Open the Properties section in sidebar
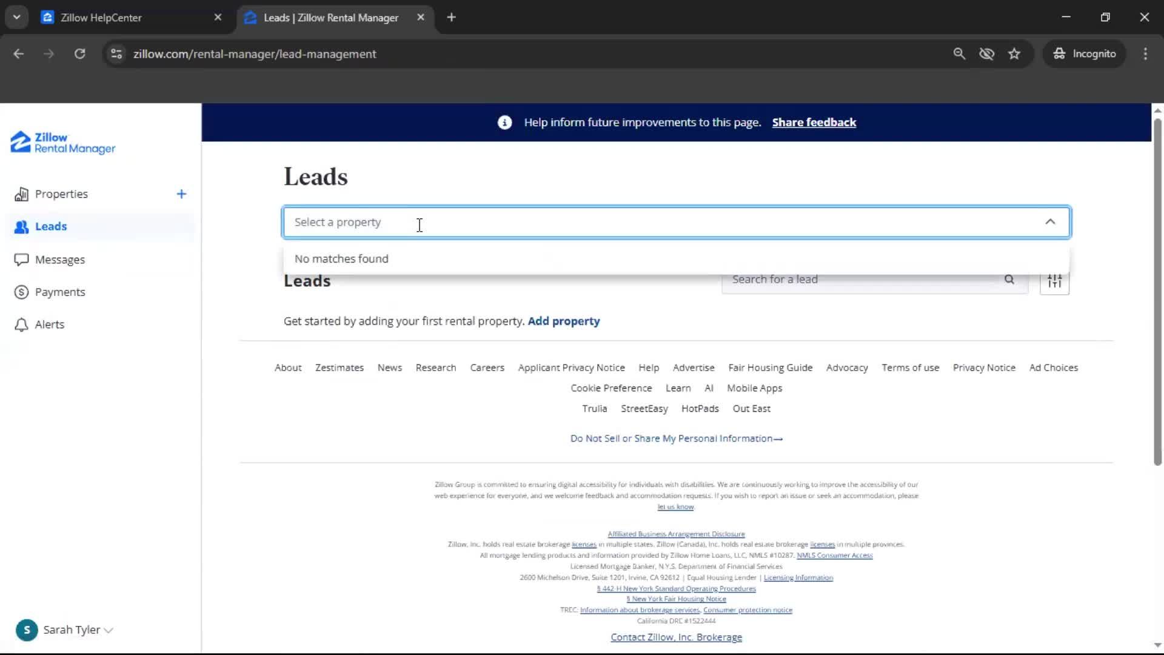 click(x=62, y=193)
